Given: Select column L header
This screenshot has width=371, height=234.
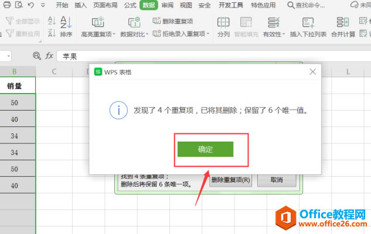Looking at the screenshot, I should coord(348,71).
